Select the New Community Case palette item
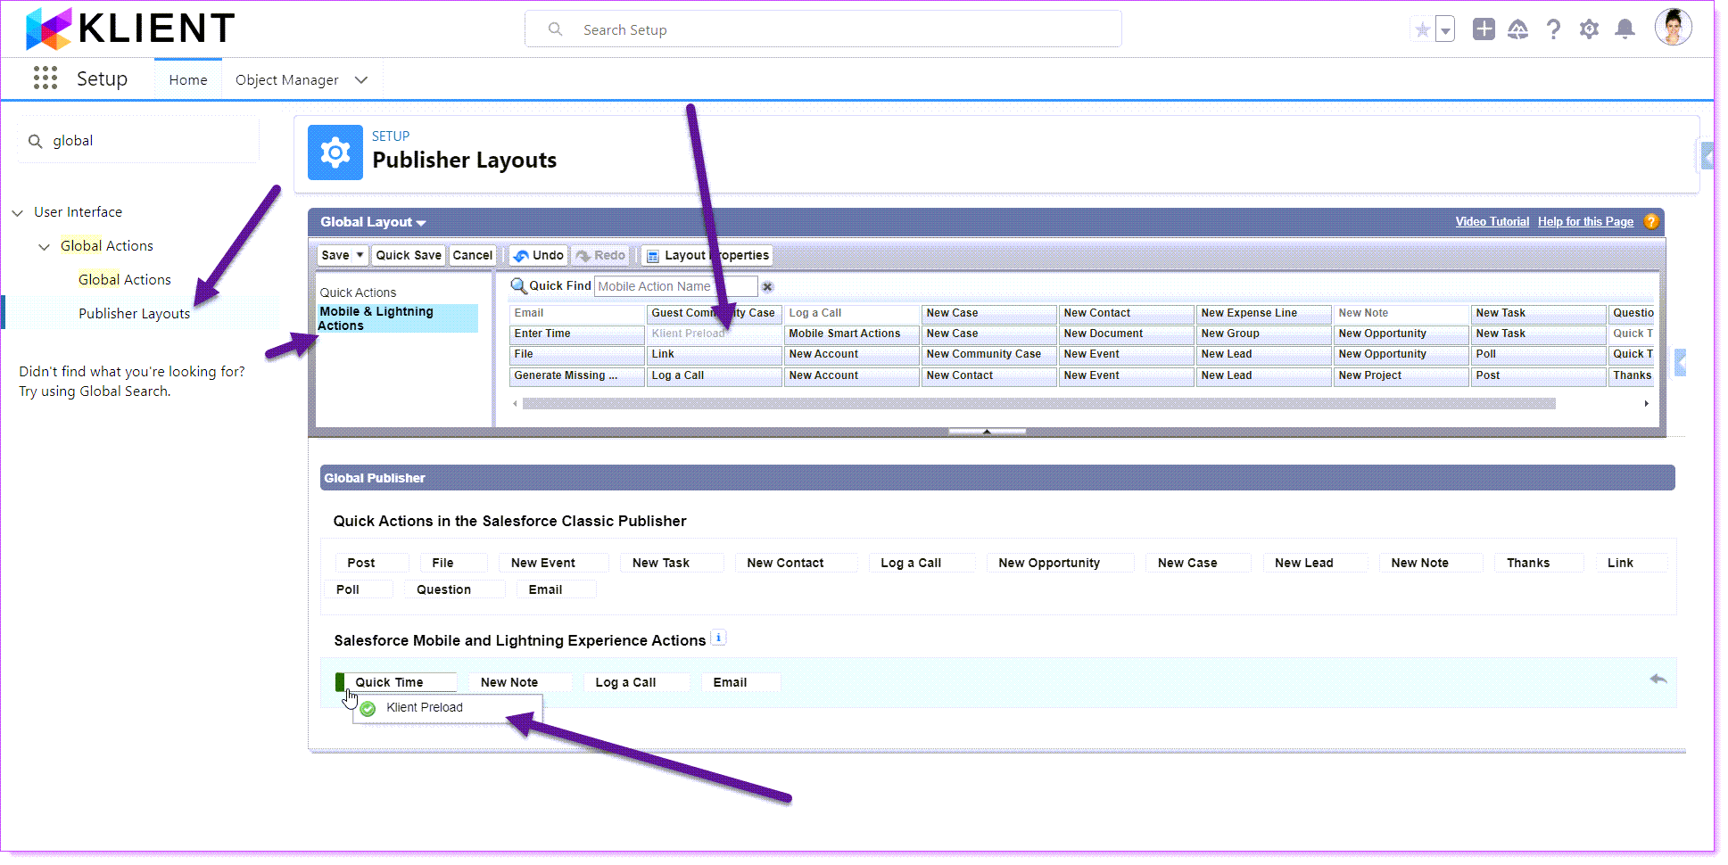This screenshot has height=865, width=1728. 988,354
